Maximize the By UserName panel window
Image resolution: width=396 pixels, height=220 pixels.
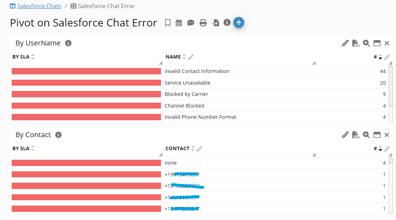377,43
